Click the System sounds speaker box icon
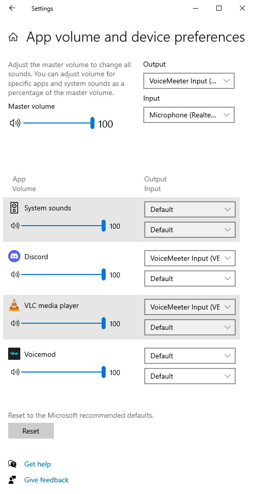This screenshot has height=494, width=254. click(x=14, y=208)
